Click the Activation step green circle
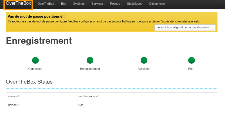Viewport: 225px width, 122px height. pyautogui.click(x=144, y=60)
